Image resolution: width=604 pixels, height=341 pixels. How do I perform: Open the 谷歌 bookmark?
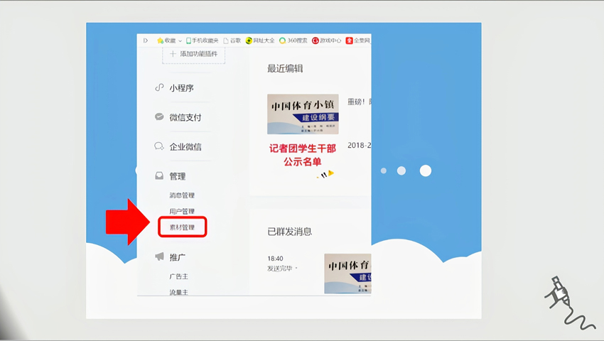(232, 40)
